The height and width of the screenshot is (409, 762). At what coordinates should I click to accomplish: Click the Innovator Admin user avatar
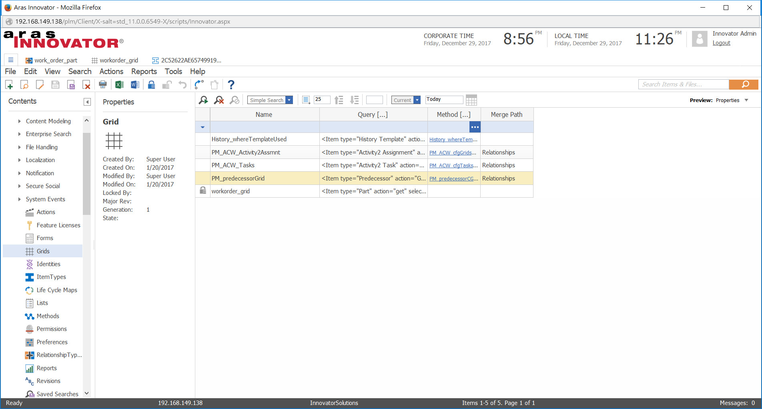tap(700, 39)
